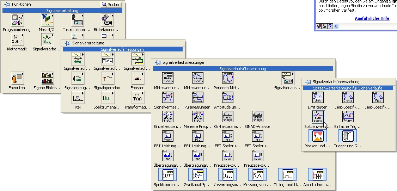Pin the Signalverarbeitung palette with pushpin
This screenshot has width=397, height=191.
[67, 43]
